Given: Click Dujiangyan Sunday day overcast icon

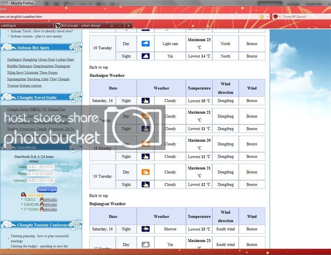Looking at the screenshot, I should [146, 245].
